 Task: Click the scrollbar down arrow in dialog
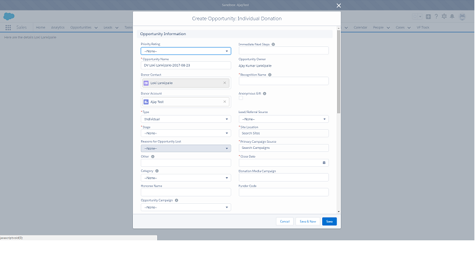pyautogui.click(x=338, y=212)
